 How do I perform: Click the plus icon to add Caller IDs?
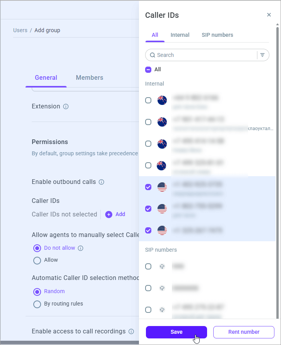coord(109,214)
